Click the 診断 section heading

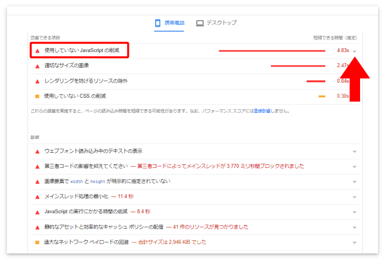35,137
